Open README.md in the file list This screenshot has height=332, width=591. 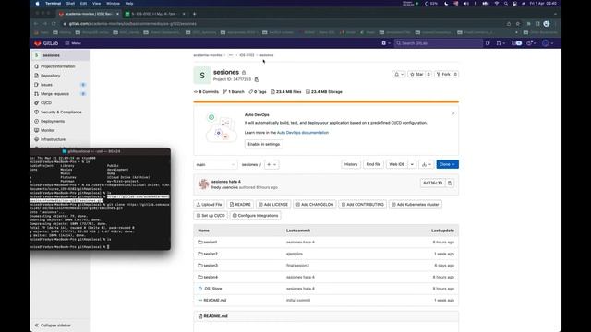point(215,301)
